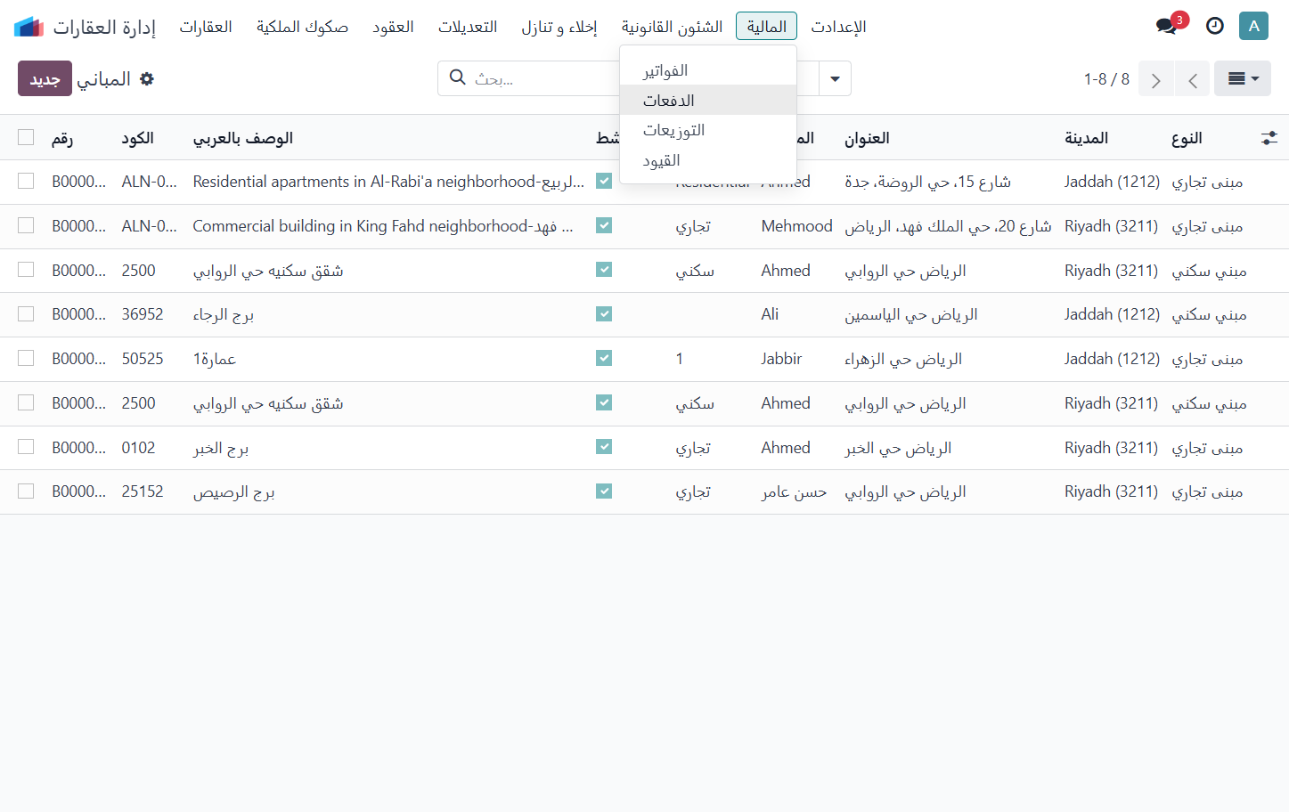1289x812 pixels.
Task: Sort by النوع column header
Action: coord(1187,138)
